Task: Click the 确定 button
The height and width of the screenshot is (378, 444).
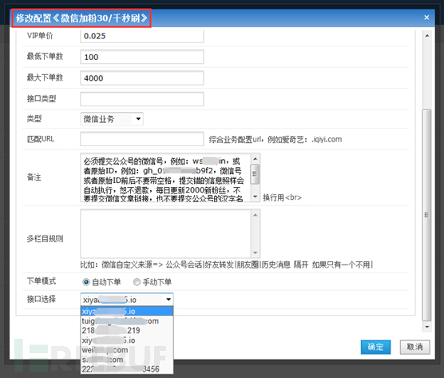Action: tap(376, 347)
